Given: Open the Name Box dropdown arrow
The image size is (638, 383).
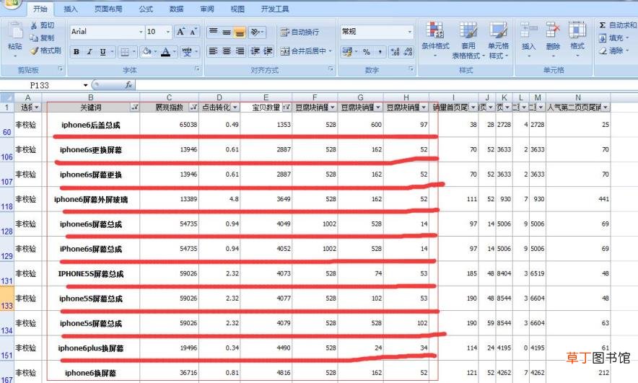Looking at the screenshot, I should pyautogui.click(x=85, y=85).
